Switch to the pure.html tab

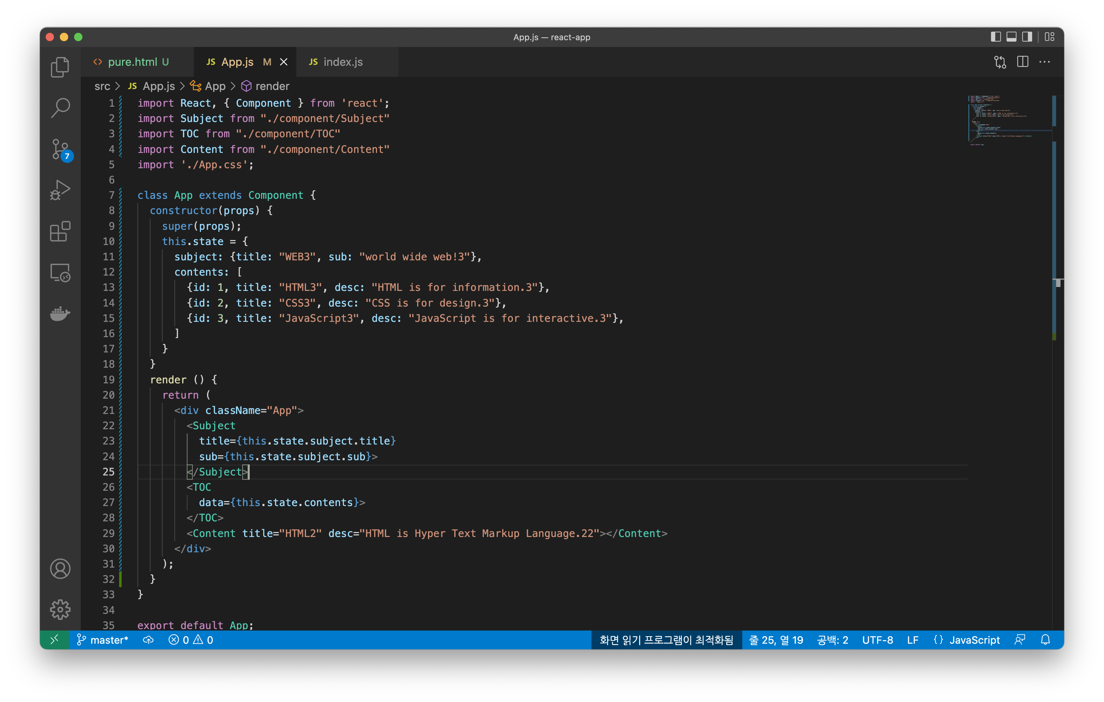132,62
